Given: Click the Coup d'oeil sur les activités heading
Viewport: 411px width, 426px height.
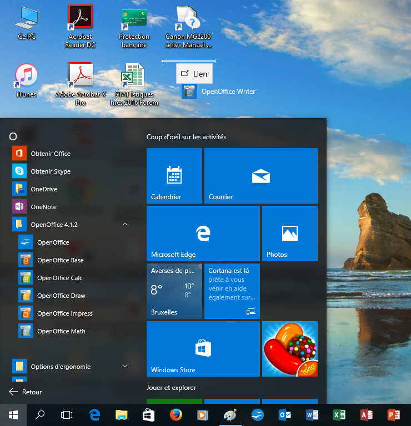Looking at the screenshot, I should [186, 137].
